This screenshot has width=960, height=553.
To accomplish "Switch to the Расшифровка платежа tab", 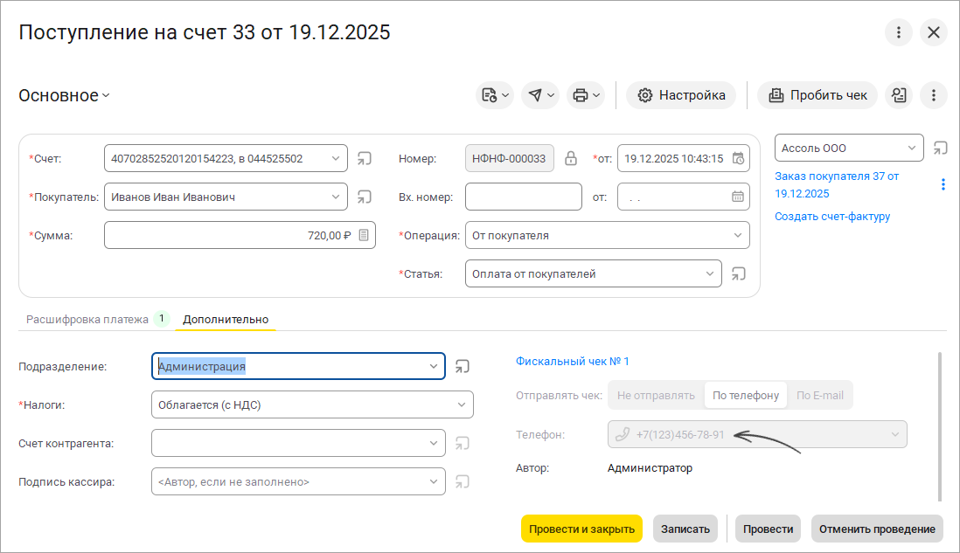I will (x=87, y=319).
